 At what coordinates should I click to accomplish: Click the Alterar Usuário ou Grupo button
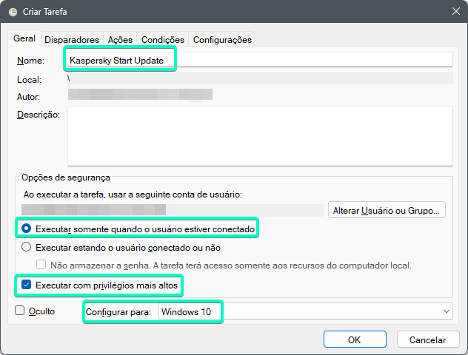click(x=387, y=211)
